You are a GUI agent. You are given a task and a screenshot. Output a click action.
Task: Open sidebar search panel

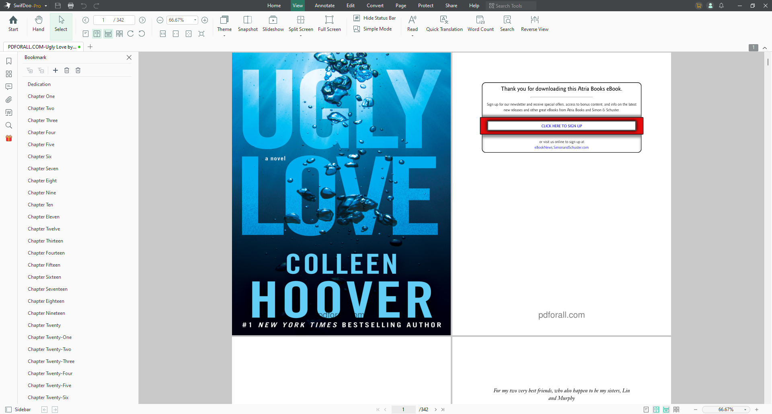9,125
